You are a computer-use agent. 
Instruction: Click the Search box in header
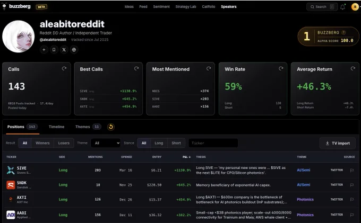coord(322,7)
